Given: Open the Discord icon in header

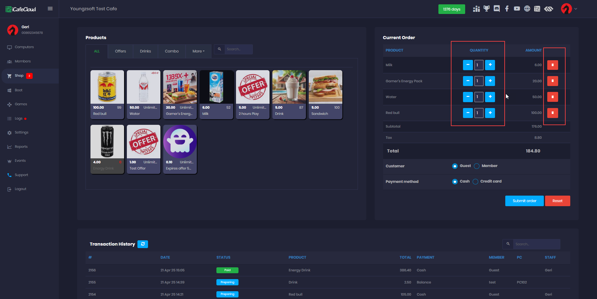Looking at the screenshot, I should [x=497, y=9].
